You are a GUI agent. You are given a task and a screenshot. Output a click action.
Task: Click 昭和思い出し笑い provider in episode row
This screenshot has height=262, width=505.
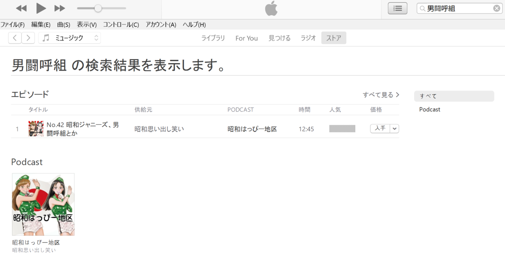(x=159, y=129)
